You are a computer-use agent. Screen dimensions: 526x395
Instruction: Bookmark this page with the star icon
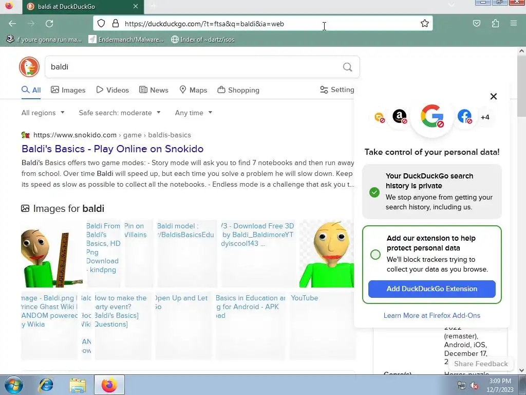coord(424,23)
